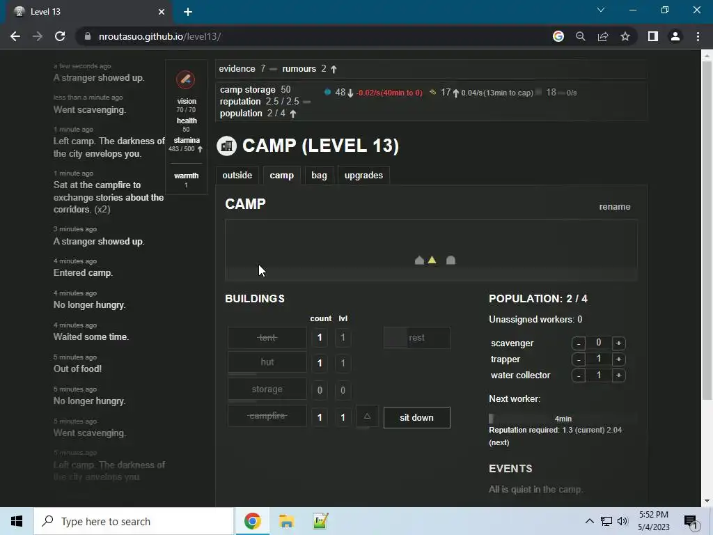Open Chrome side panel
The height and width of the screenshot is (535, 713).
click(x=653, y=36)
